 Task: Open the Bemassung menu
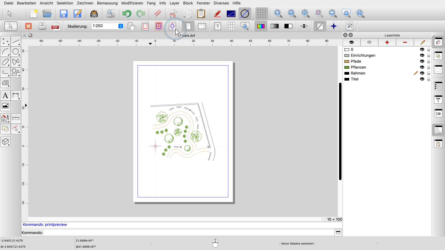point(107,3)
